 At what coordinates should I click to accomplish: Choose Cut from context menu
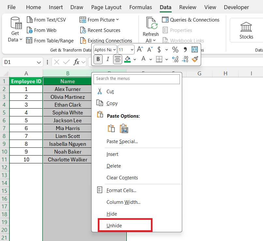(137, 92)
